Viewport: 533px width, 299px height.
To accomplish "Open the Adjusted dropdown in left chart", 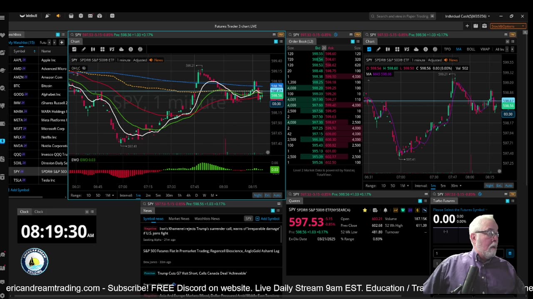I will tap(140, 60).
